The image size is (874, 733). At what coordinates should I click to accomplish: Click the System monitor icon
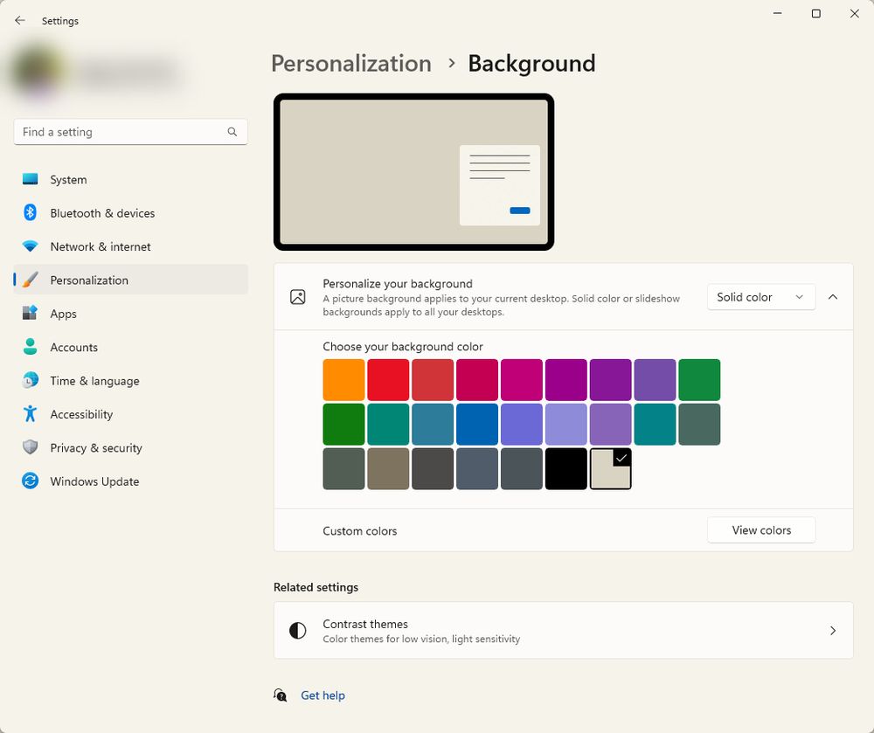pos(30,179)
